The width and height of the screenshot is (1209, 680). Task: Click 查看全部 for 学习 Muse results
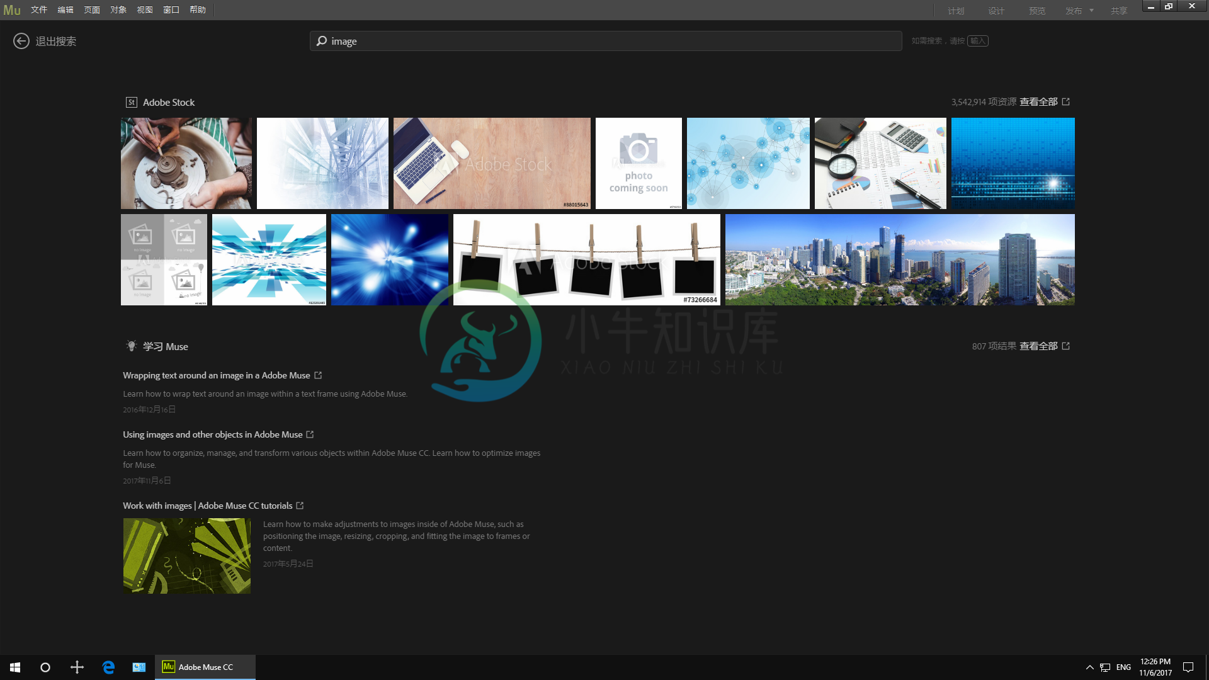1038,346
